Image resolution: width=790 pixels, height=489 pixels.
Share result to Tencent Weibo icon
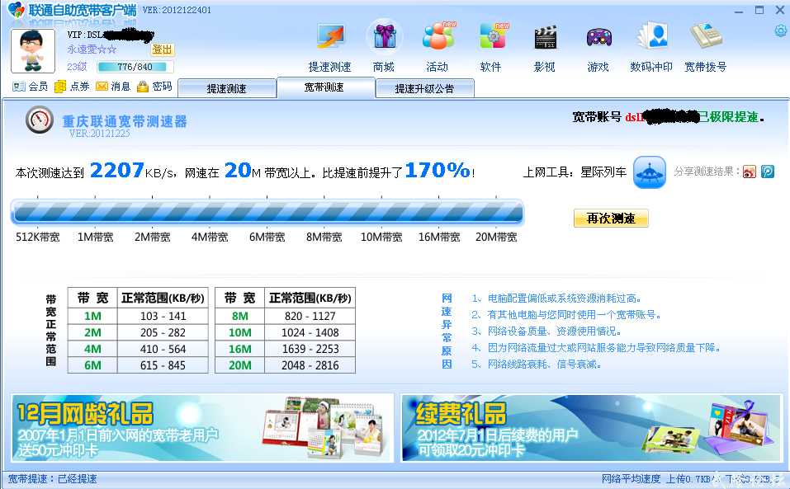(x=768, y=172)
